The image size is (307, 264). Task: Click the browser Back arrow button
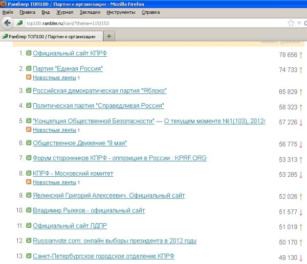click(7, 23)
